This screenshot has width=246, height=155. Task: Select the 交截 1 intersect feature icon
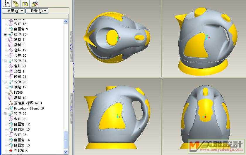(x=11, y=71)
